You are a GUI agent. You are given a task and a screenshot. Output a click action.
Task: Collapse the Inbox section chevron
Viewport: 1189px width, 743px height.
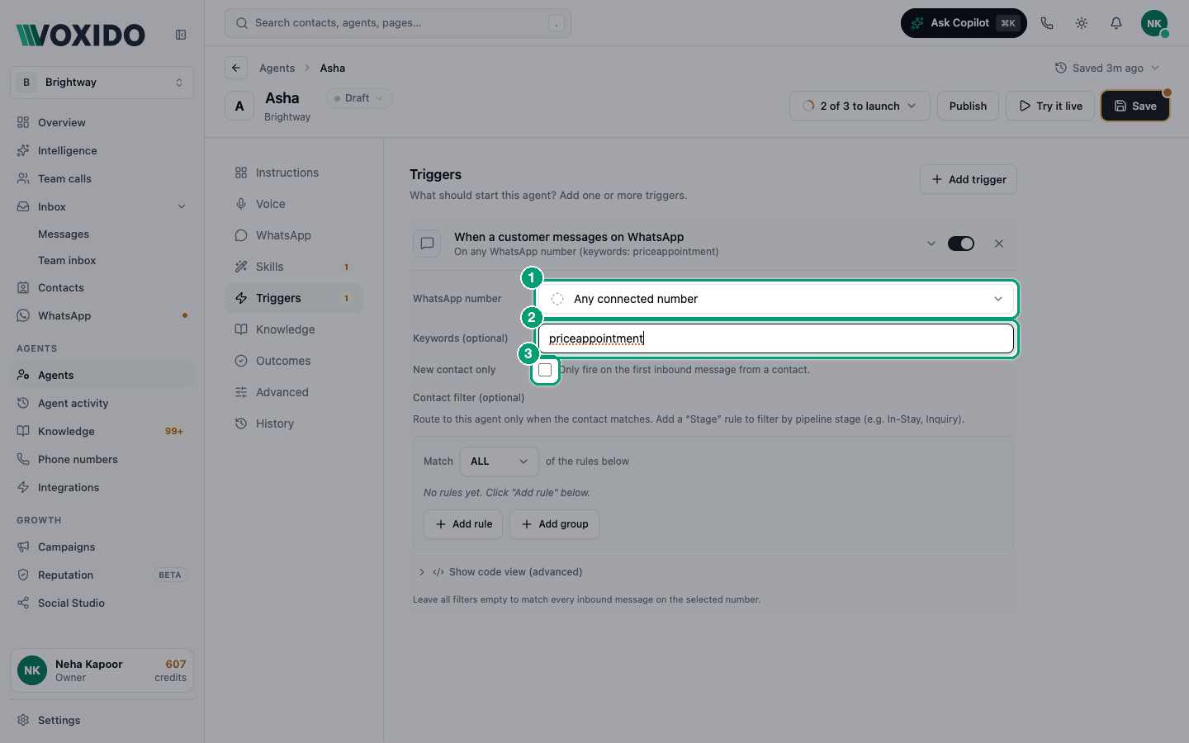pos(182,206)
